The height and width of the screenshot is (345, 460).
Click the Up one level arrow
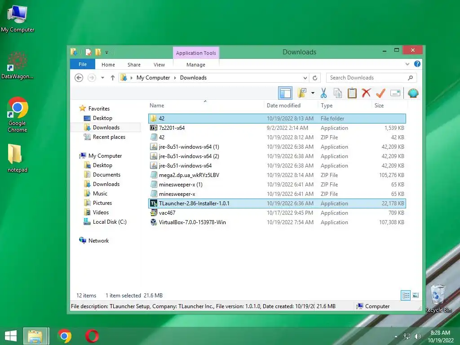click(113, 78)
